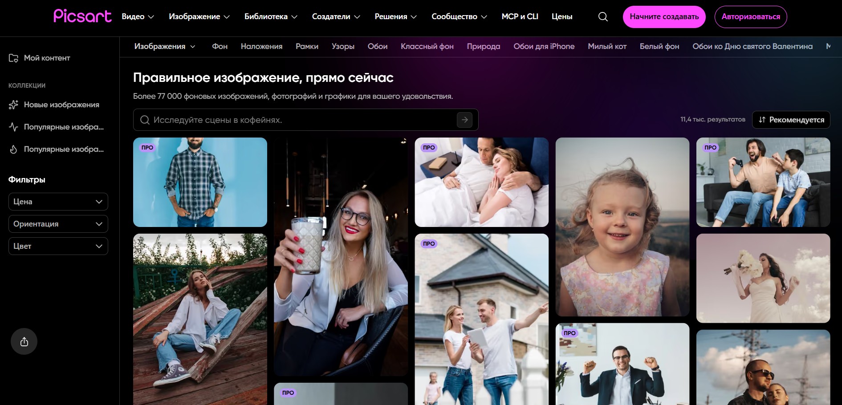
Task: Open the smiling little girl photo
Action: click(x=622, y=227)
